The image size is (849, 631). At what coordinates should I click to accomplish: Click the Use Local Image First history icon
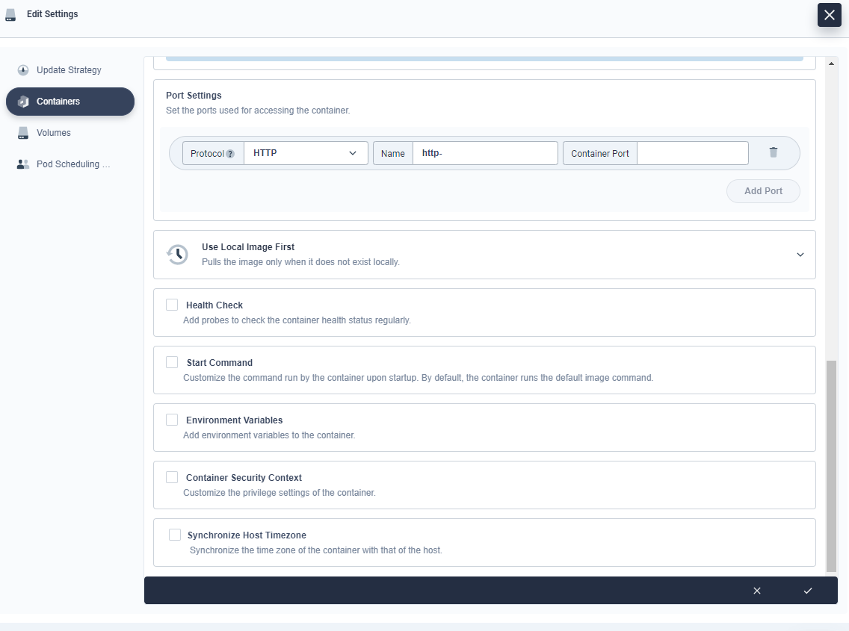coord(177,255)
